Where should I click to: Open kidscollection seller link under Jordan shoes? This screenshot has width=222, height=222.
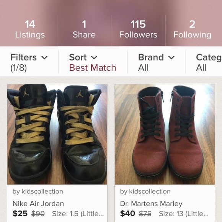click(x=38, y=191)
